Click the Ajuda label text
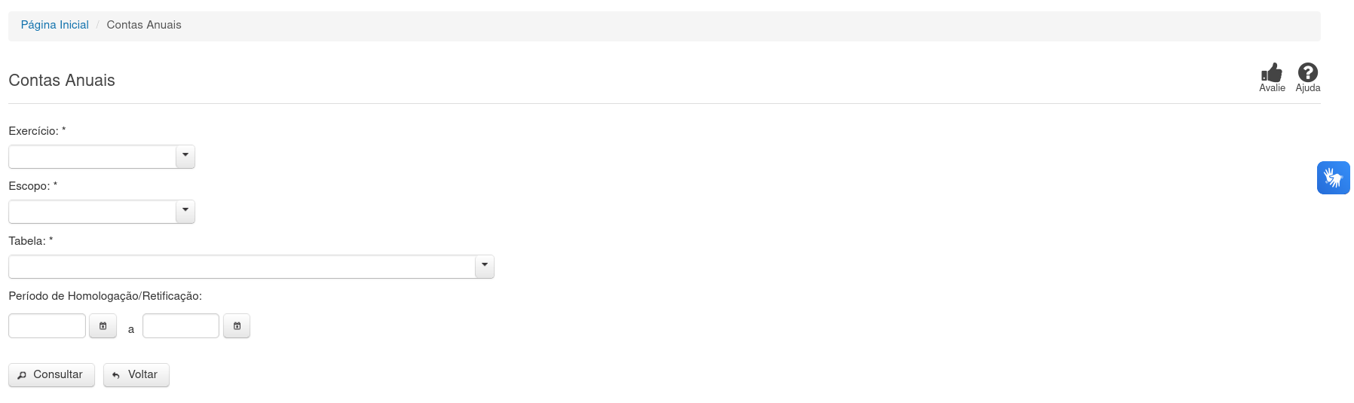This screenshot has width=1354, height=403. (x=1308, y=88)
